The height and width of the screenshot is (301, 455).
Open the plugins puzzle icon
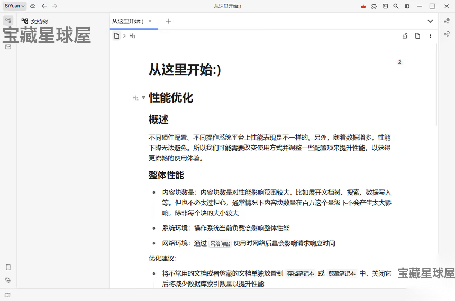pyautogui.click(x=374, y=6)
